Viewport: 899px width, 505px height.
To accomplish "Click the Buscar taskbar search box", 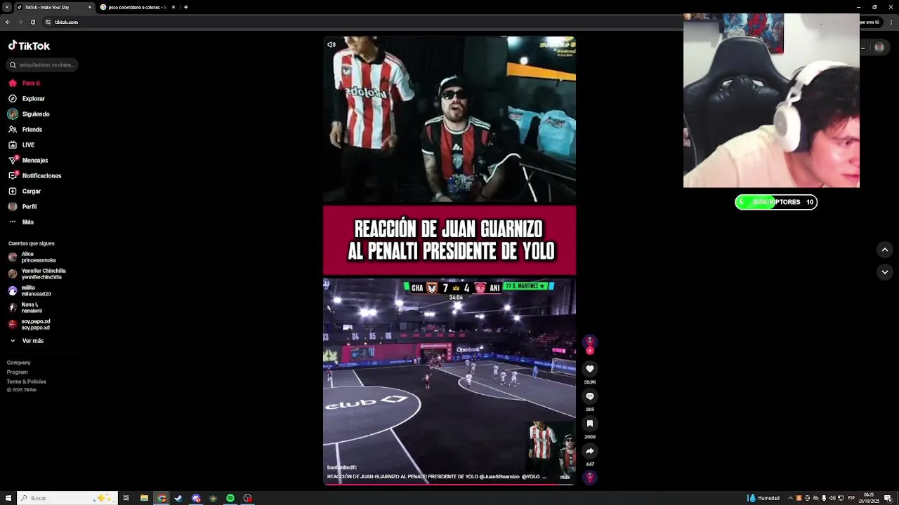I will [x=67, y=498].
